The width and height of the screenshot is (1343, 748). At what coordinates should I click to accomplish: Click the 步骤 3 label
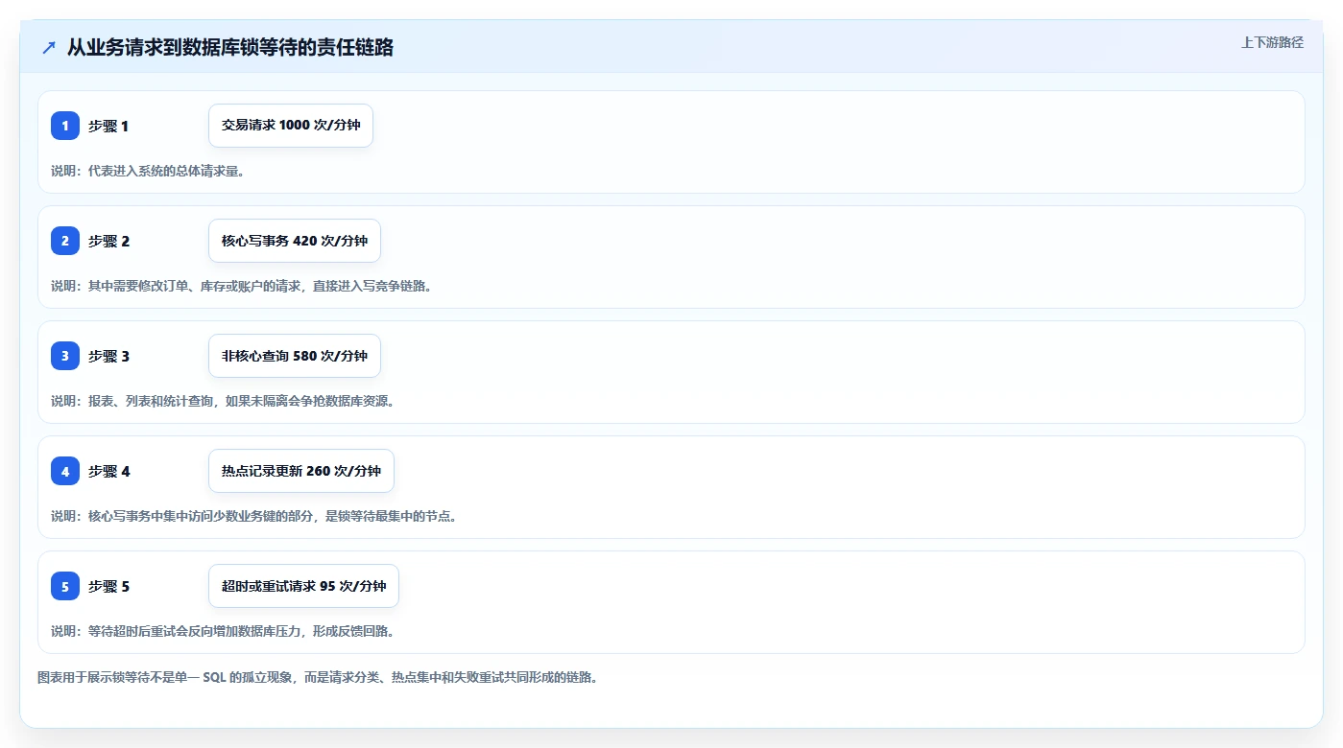pos(108,356)
